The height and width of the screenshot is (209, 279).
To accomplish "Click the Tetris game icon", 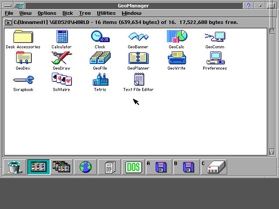I will (x=100, y=79).
